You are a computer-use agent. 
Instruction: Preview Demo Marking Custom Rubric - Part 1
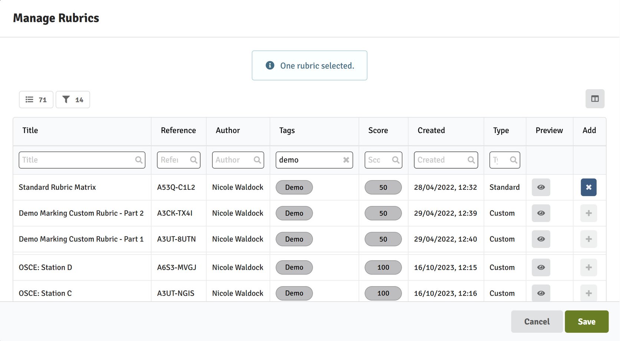[541, 239]
